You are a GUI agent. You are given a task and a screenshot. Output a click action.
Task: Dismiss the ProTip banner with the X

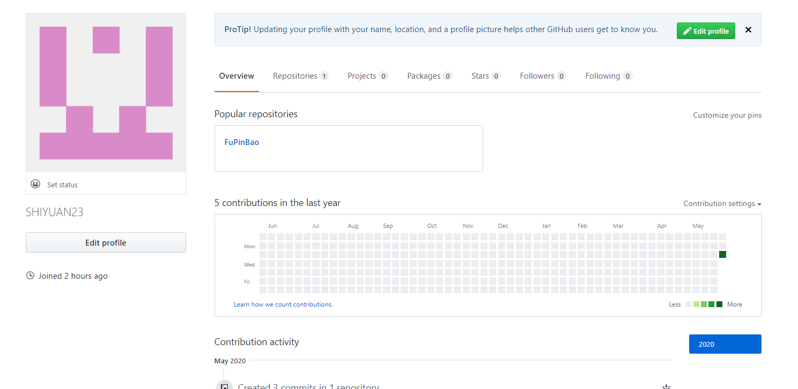748,30
